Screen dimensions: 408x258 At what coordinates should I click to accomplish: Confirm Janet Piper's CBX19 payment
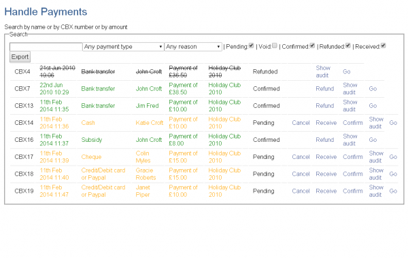[352, 191]
